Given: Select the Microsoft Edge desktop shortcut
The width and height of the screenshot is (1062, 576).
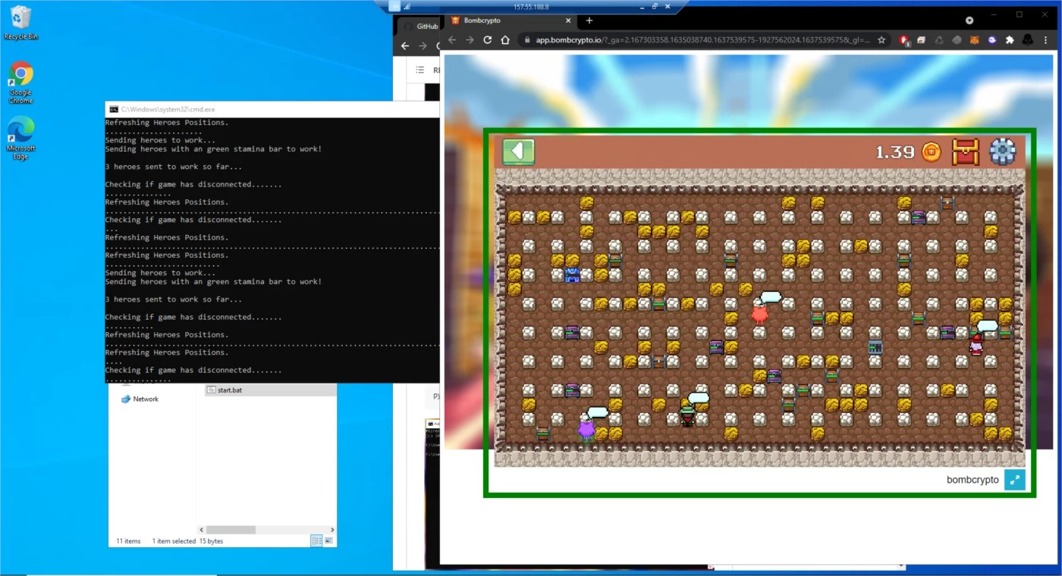Looking at the screenshot, I should point(20,138).
